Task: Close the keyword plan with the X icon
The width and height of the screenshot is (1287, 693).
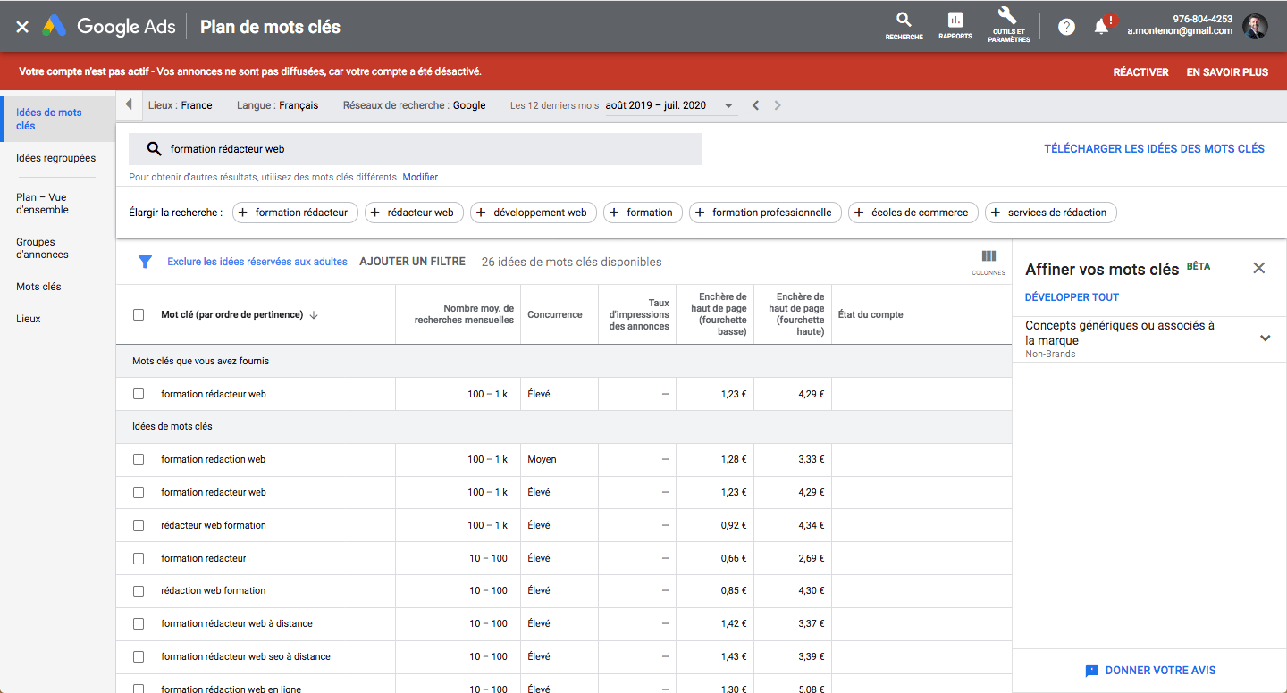Action: click(22, 27)
